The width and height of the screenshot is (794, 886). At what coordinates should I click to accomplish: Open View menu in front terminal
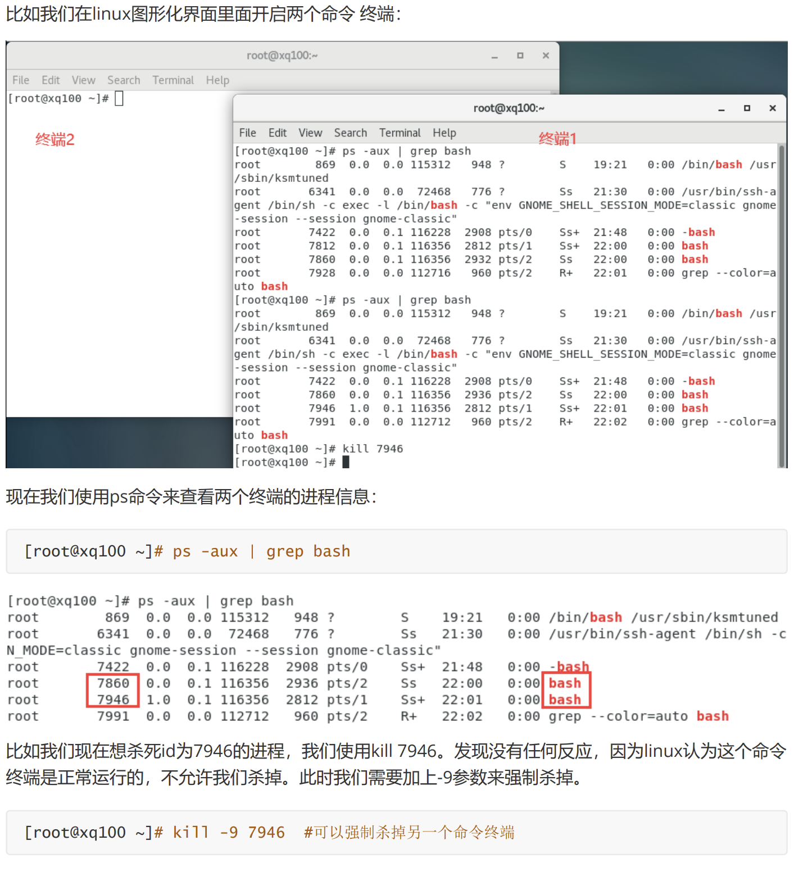pos(310,133)
